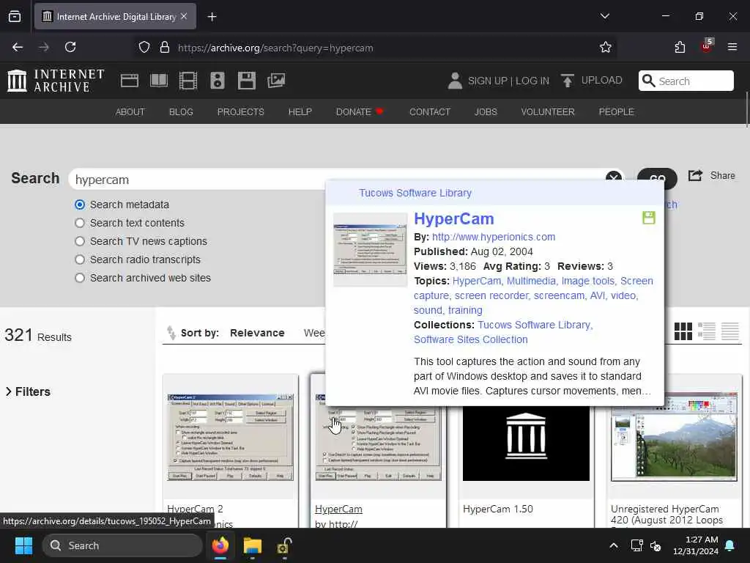
Task: Go back to previous page
Action: (x=18, y=48)
